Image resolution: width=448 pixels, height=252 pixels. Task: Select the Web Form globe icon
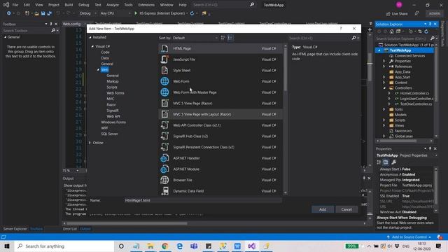pyautogui.click(x=164, y=81)
